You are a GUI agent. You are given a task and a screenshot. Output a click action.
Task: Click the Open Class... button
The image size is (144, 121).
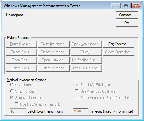21,60
